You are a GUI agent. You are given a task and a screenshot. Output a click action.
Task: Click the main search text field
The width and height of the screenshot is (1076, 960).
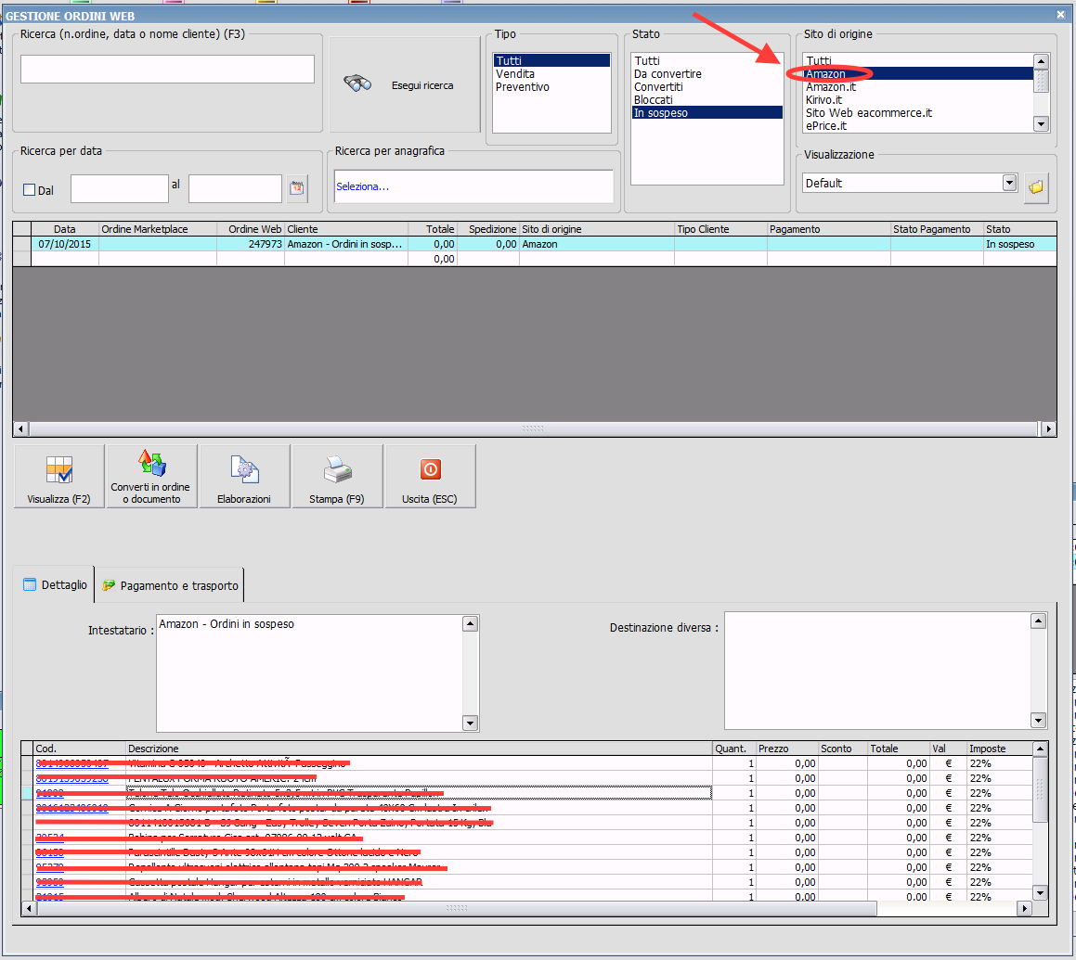(167, 70)
